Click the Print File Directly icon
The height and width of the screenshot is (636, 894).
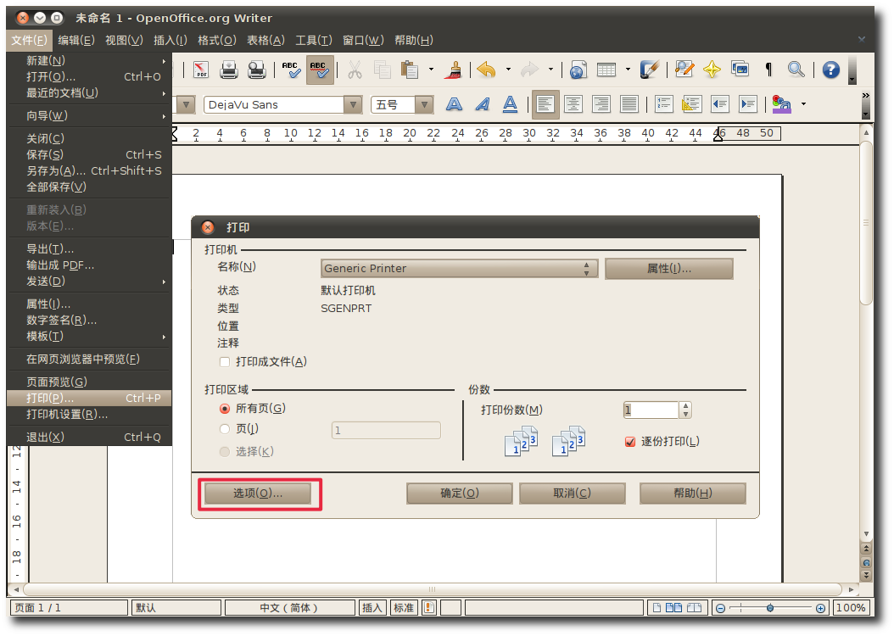tap(229, 70)
